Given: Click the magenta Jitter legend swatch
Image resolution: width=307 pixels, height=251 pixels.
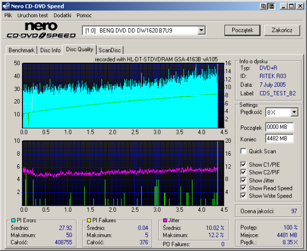Looking at the screenshot, I should [x=165, y=220].
